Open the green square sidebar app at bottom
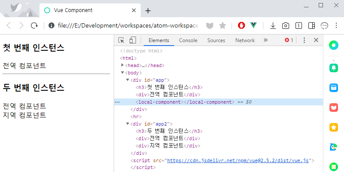Image resolution: width=344 pixels, height=172 pixels. [x=333, y=167]
